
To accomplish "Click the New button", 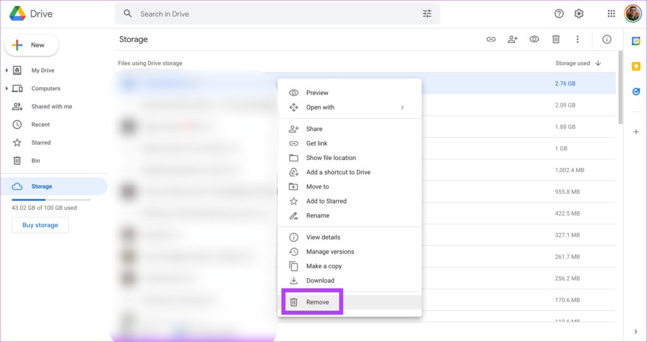I will coord(32,45).
